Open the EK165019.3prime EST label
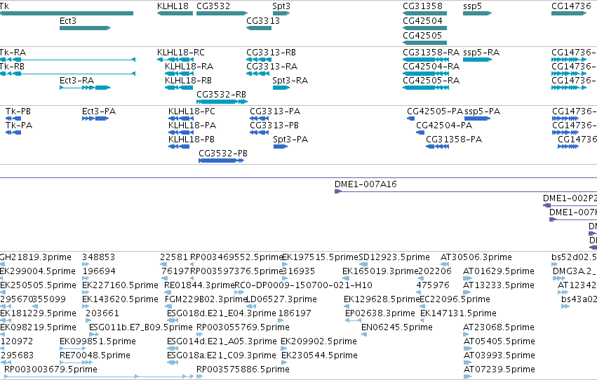Image resolution: width=597 pixels, height=380 pixels. pyautogui.click(x=380, y=271)
